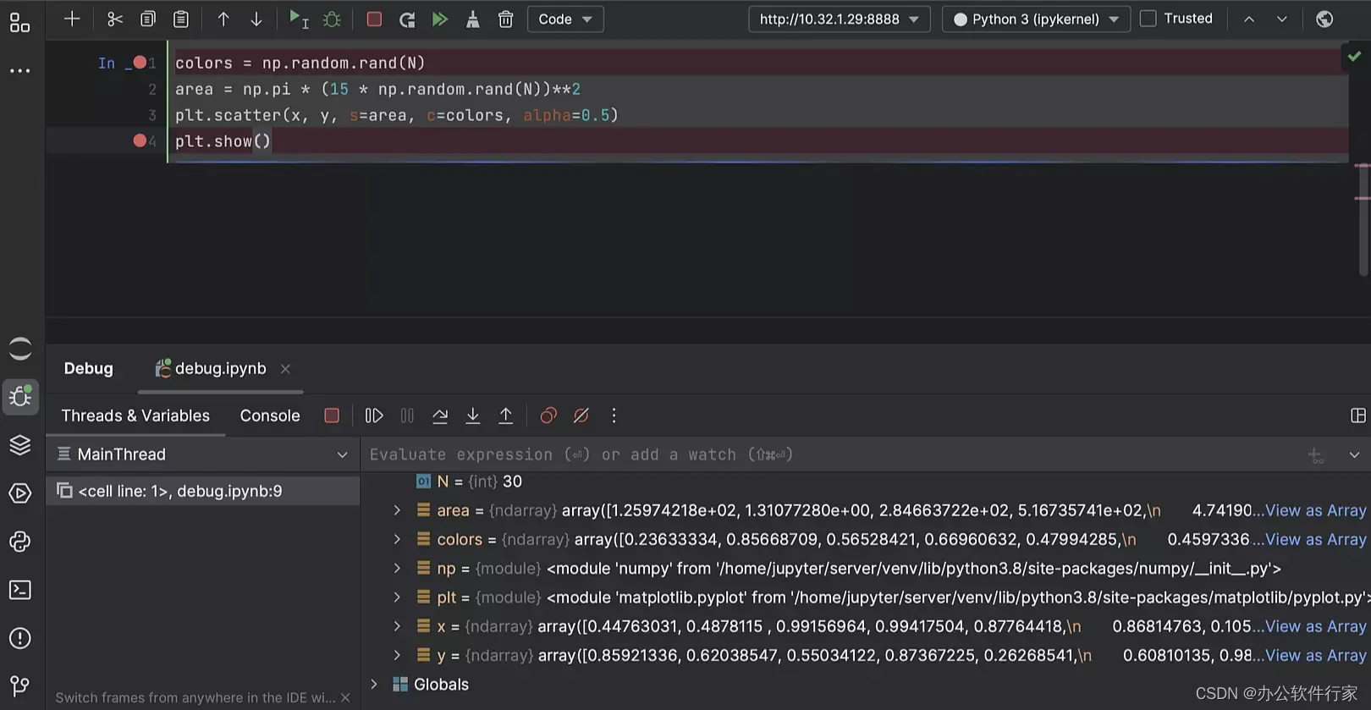Focus the Evaluate expression input field
The width and height of the screenshot is (1371, 710).
coord(834,454)
